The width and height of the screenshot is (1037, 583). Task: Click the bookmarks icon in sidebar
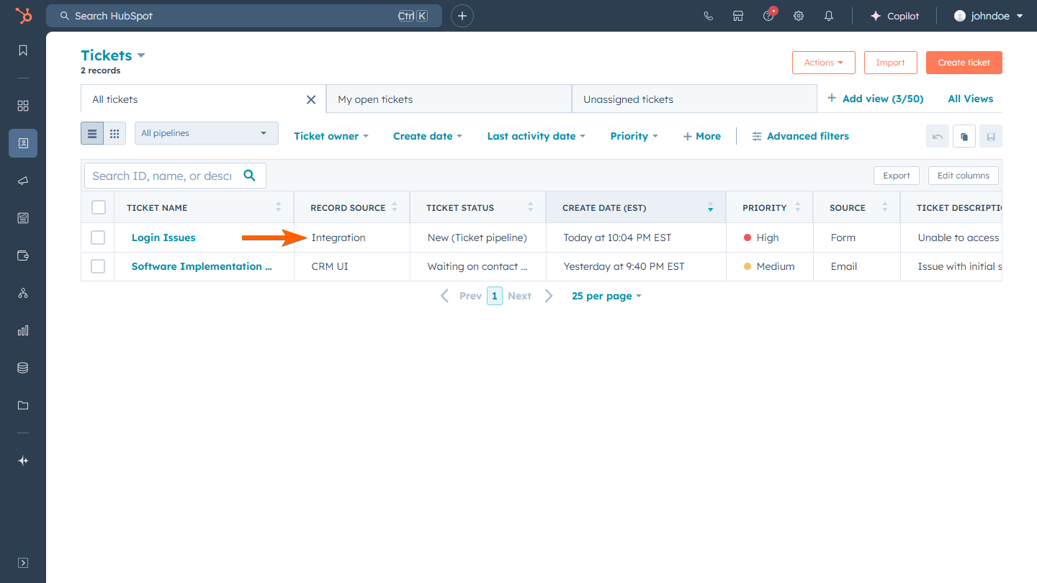pyautogui.click(x=23, y=50)
